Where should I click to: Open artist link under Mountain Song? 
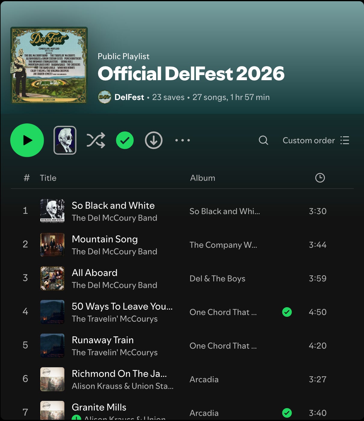pyautogui.click(x=114, y=252)
